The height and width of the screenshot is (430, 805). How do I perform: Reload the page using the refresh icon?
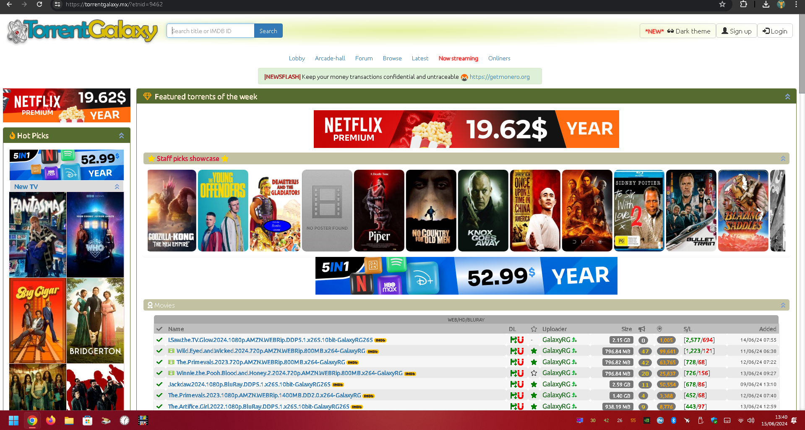(39, 5)
